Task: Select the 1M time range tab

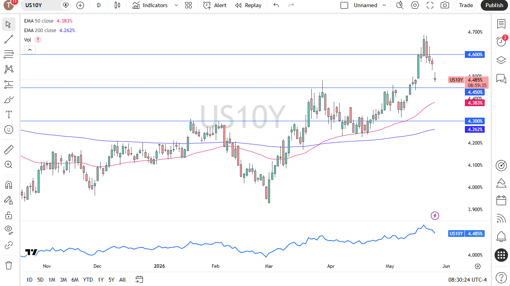Action: [51, 280]
